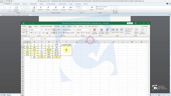Screen dimensions: 171x96
Task: Open Constantes pi icon in Mathcad
Action: [64, 7]
